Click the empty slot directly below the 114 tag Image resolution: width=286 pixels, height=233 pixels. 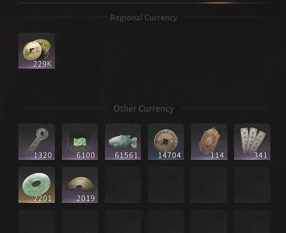[209, 185]
